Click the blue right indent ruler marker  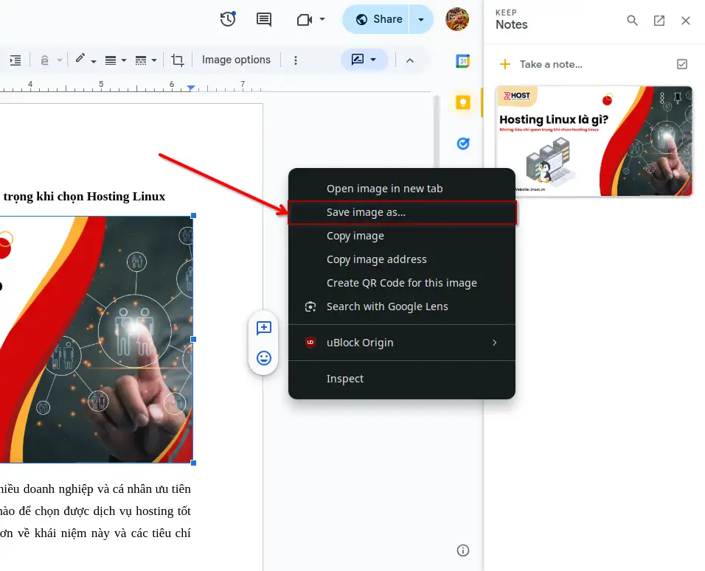pyautogui.click(x=191, y=88)
